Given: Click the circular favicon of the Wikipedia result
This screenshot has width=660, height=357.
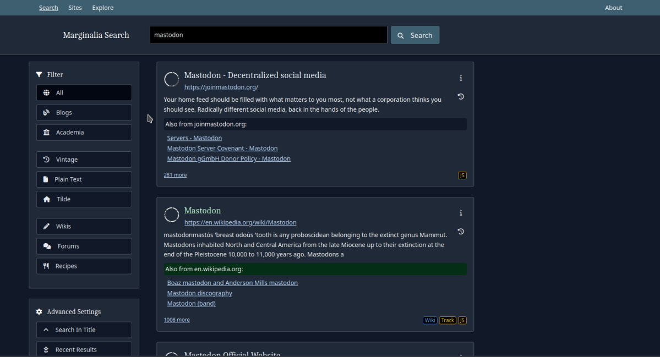Looking at the screenshot, I should (171, 215).
